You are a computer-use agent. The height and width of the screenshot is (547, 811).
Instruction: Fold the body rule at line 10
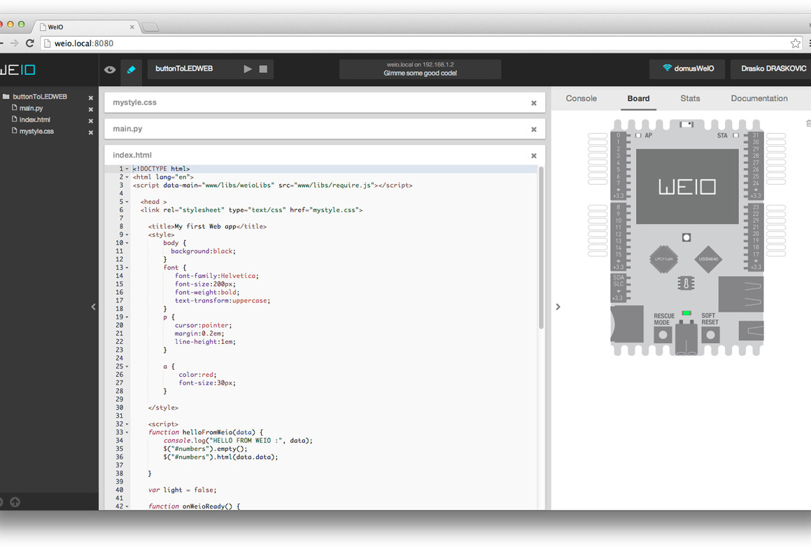pyautogui.click(x=127, y=243)
